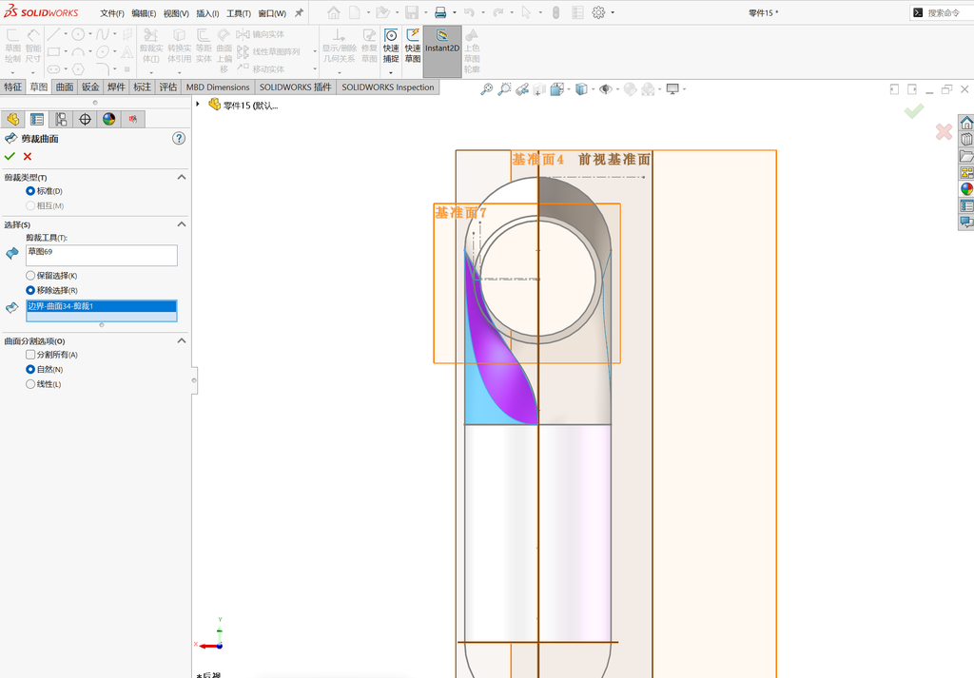
Task: Switch to the MBD Dimensions tab
Action: (218, 87)
